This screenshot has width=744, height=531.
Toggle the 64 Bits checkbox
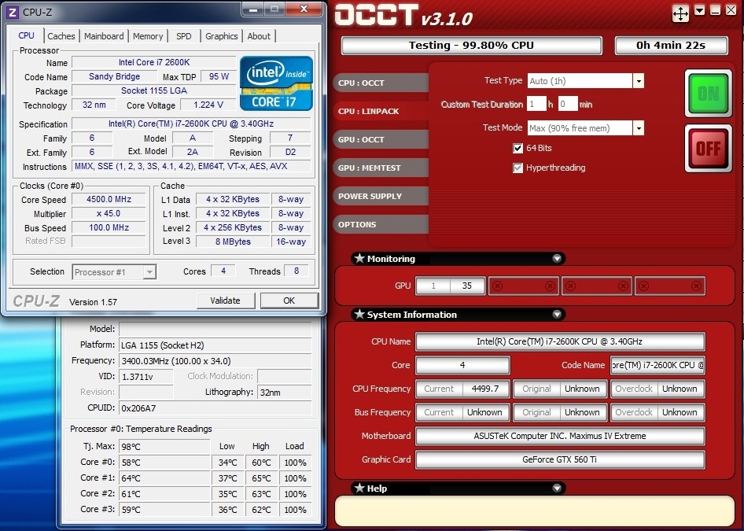517,149
